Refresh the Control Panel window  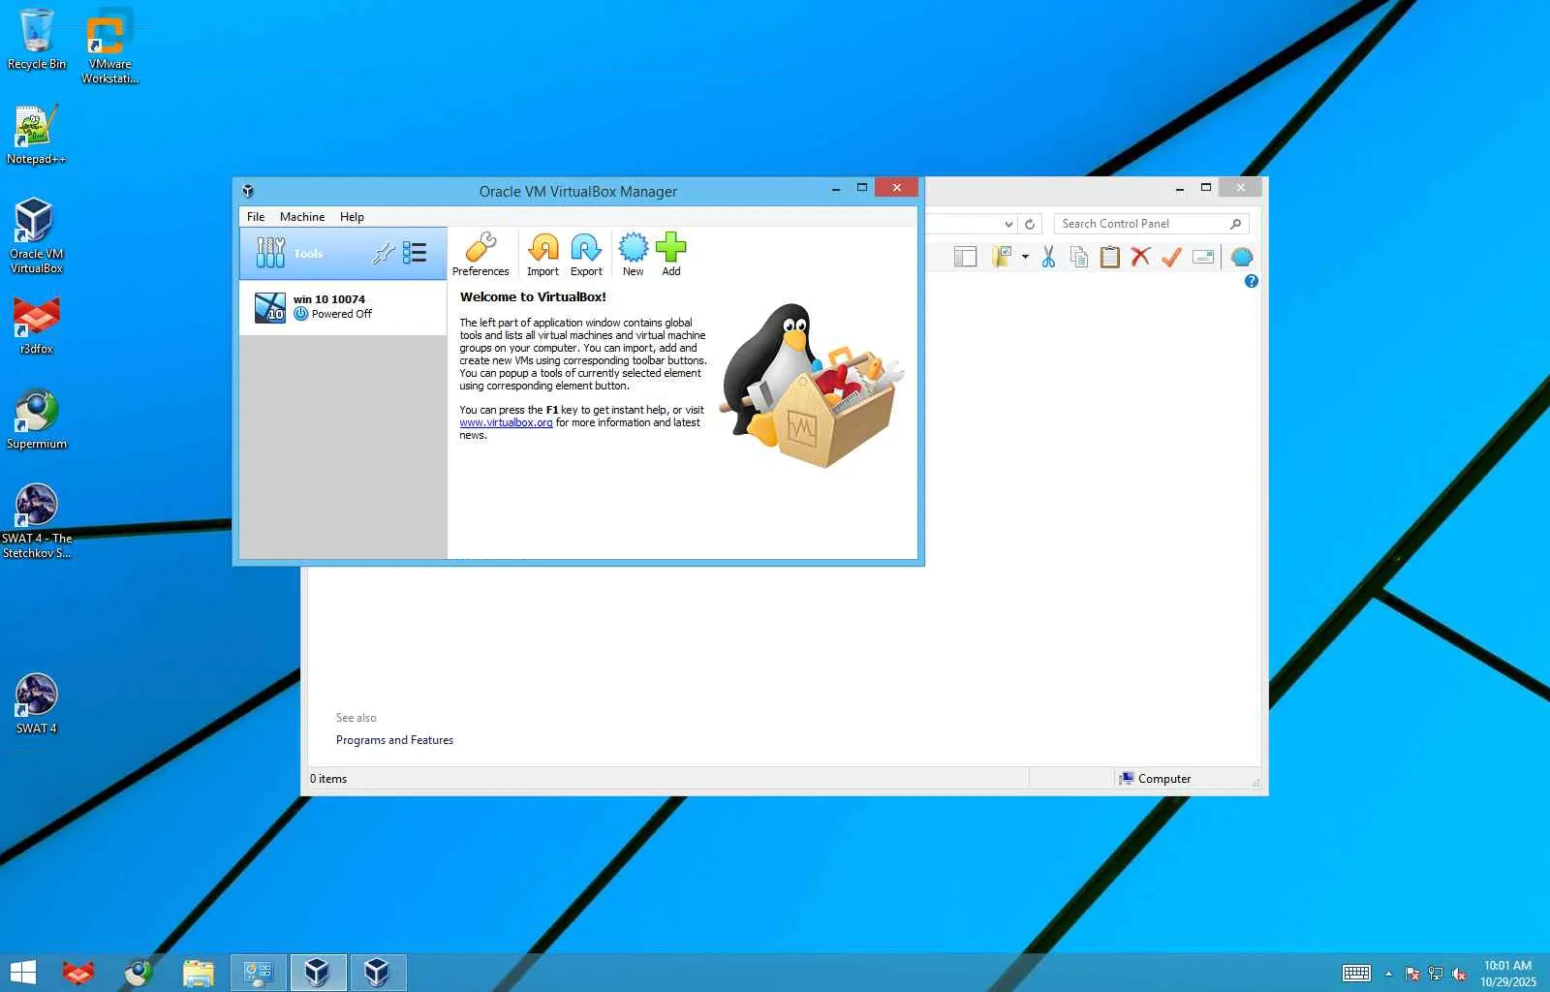(x=1030, y=224)
